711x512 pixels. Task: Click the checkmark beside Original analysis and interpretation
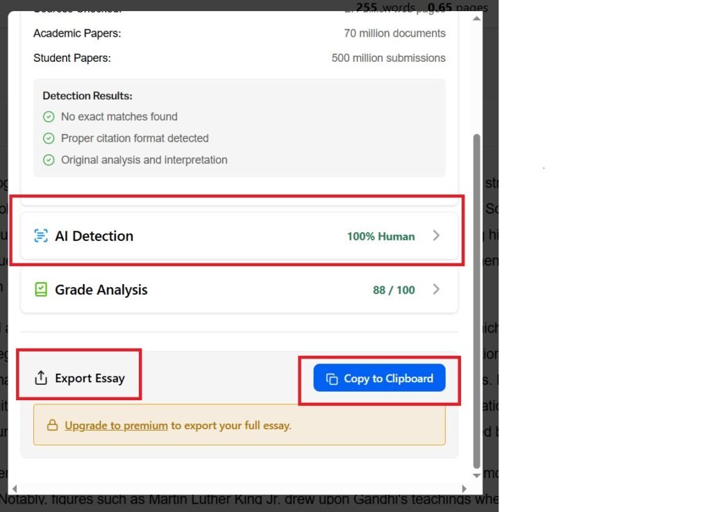(49, 160)
